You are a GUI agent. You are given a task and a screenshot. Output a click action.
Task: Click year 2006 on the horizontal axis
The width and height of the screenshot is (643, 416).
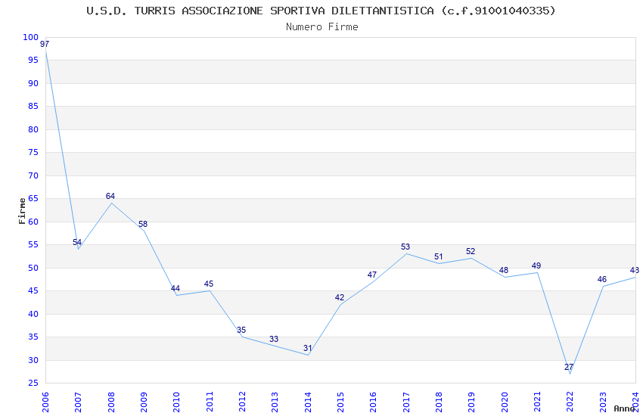coord(45,402)
